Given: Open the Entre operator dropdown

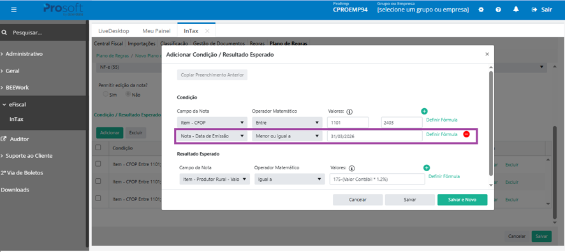Looking at the screenshot, I should 287,122.
